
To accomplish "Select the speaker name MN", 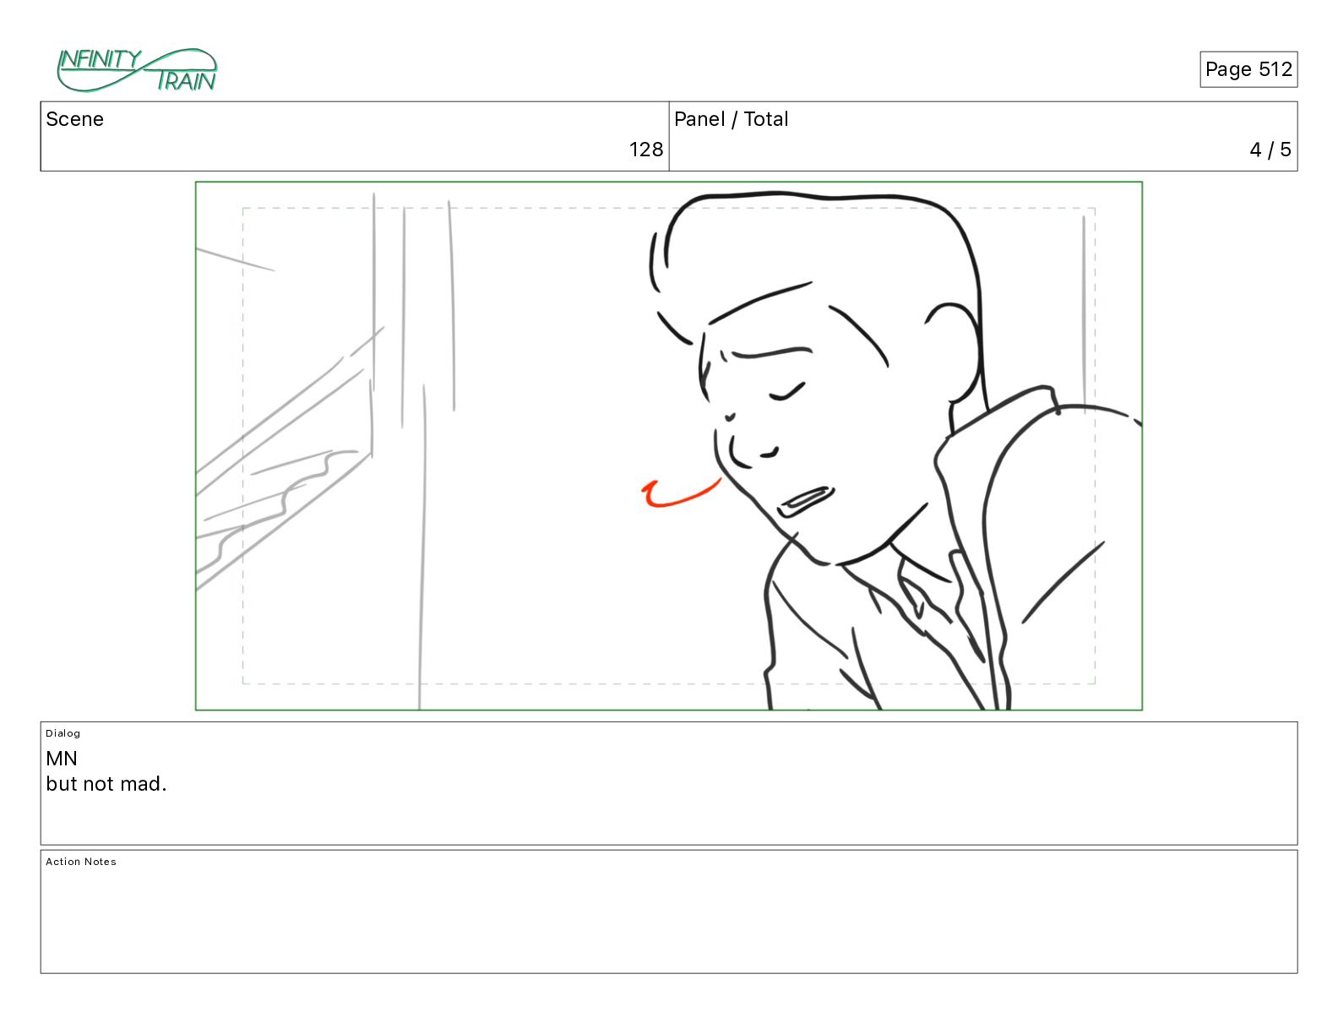I will click(x=62, y=759).
